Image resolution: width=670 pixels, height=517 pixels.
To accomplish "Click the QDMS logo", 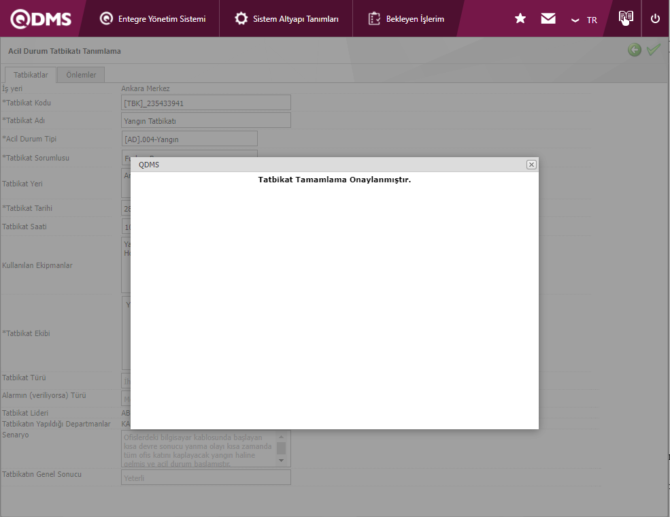I will (x=41, y=19).
